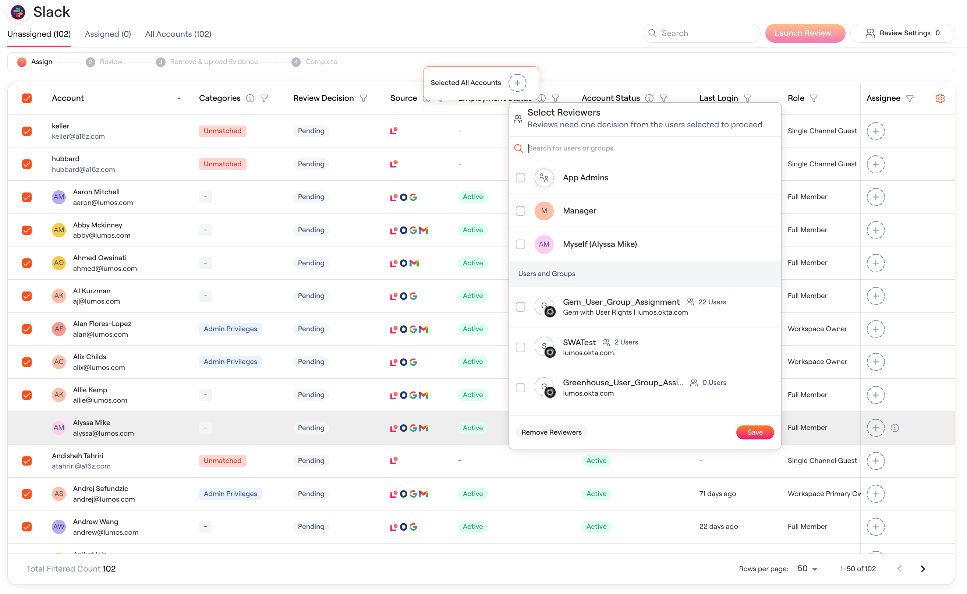This screenshot has width=967, height=594.
Task: Check the Greenhouse_User_Group_Assi... checkbox
Action: [520, 388]
